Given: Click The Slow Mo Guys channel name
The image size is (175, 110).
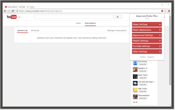Looking at the screenshot, I should (x=146, y=82).
